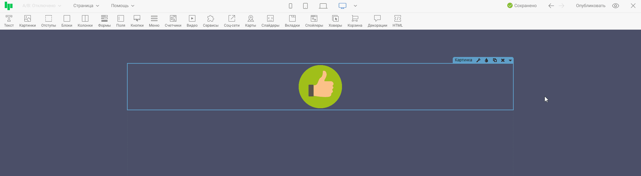Screen dimensions: 641x176
Task: Open image settings wrench icon
Action: (x=478, y=60)
